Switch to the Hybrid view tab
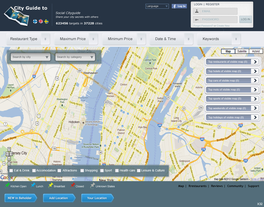The image size is (264, 207). pos(256,51)
